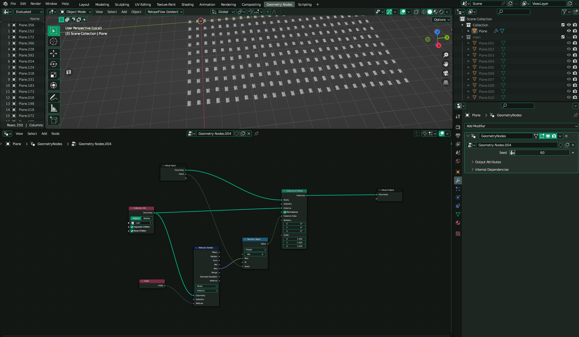Click GeometryNodes breadcrumb in node editor
Image resolution: width=579 pixels, height=337 pixels.
pyautogui.click(x=50, y=144)
